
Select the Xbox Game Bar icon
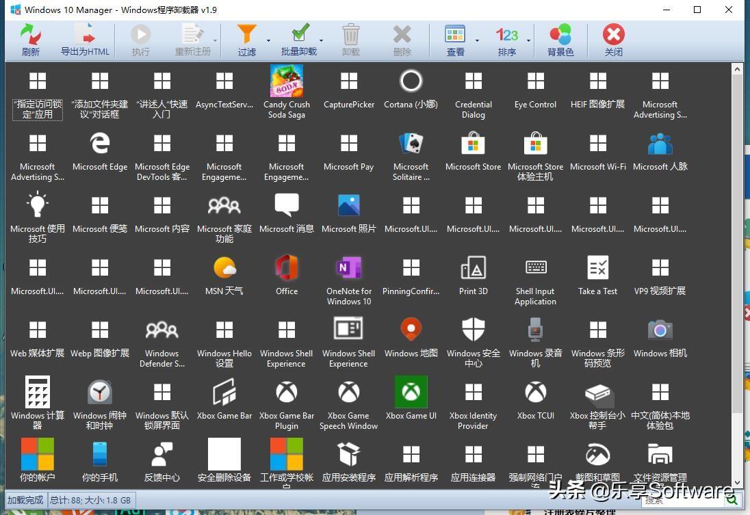pos(224,392)
